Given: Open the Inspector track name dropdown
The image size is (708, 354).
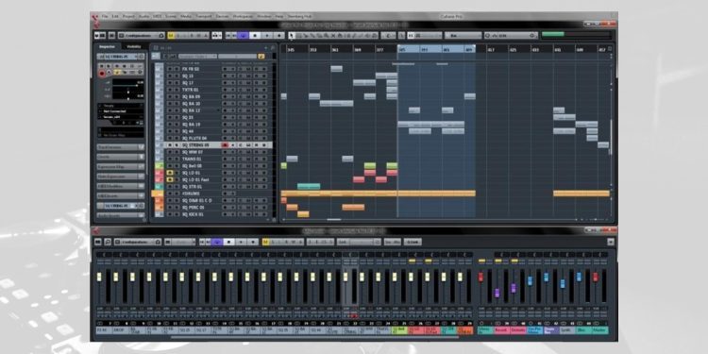Looking at the screenshot, I should (121, 57).
